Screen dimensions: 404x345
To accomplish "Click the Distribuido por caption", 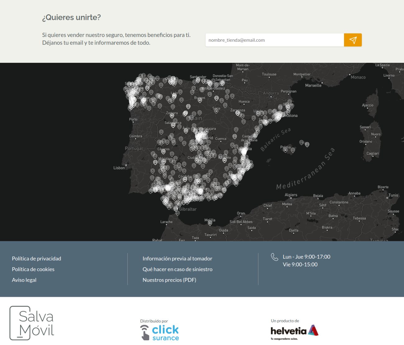I will coord(154,321).
